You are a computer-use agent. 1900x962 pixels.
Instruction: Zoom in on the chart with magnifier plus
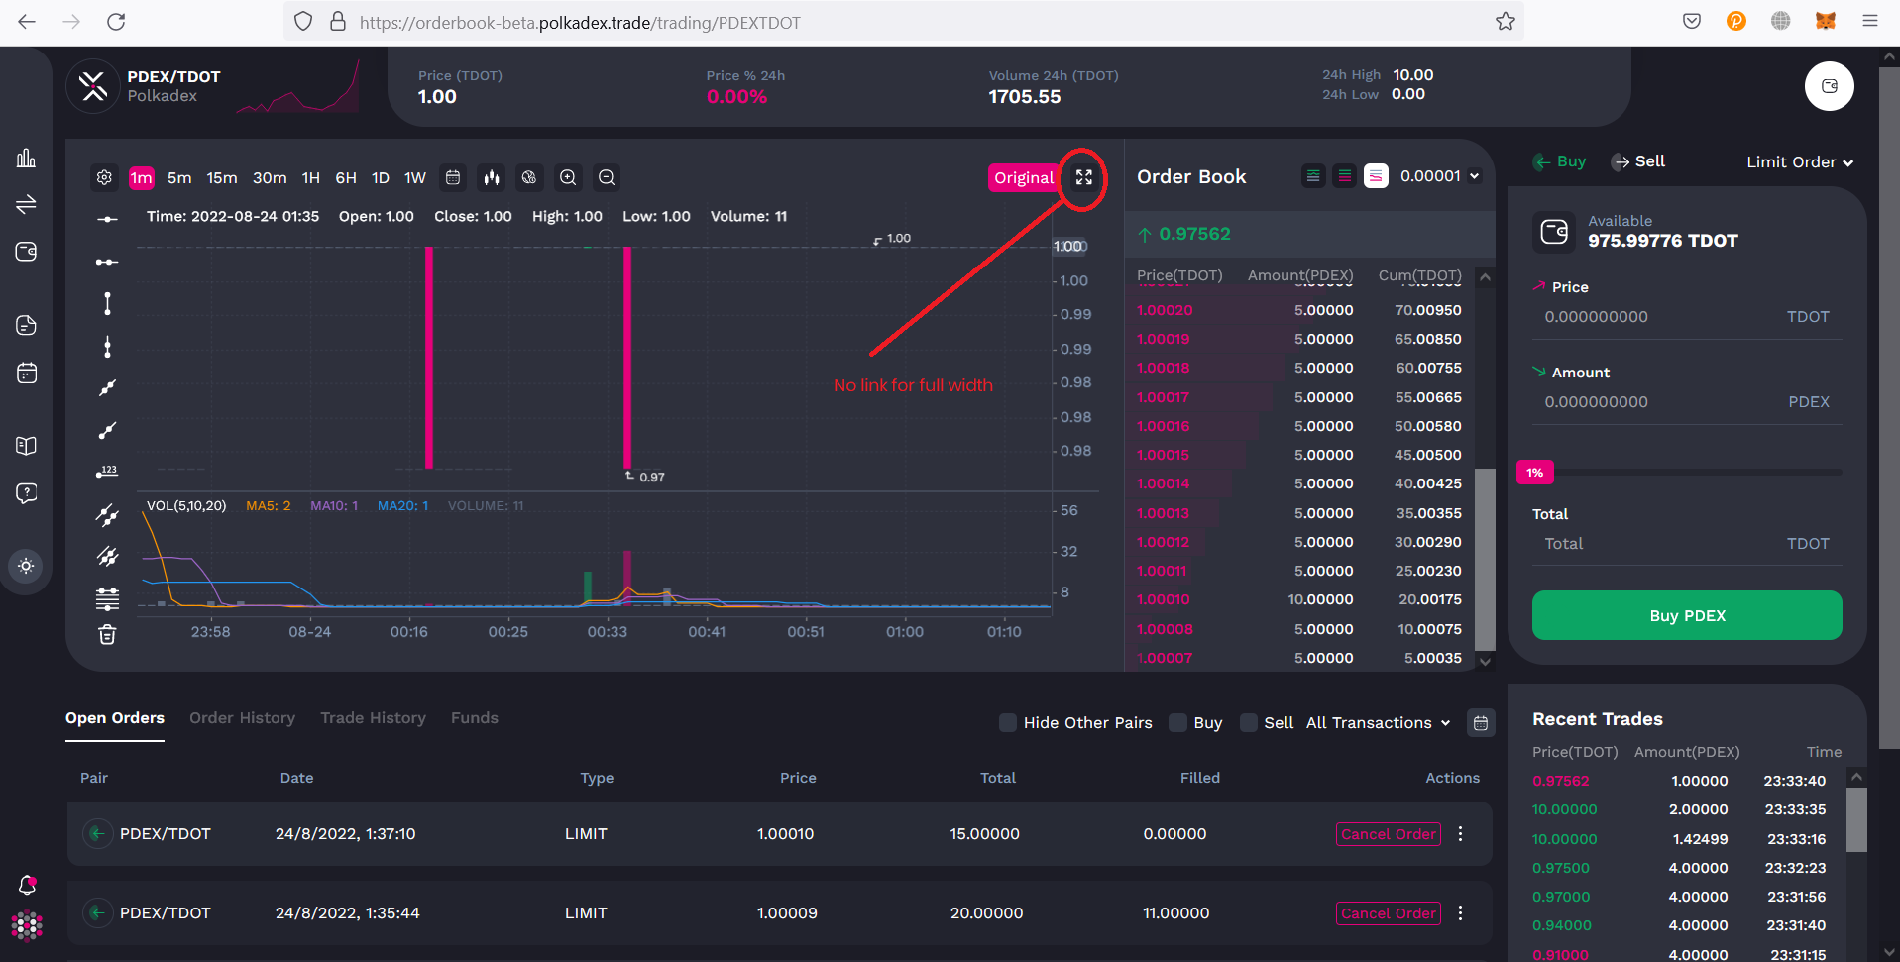tap(567, 177)
